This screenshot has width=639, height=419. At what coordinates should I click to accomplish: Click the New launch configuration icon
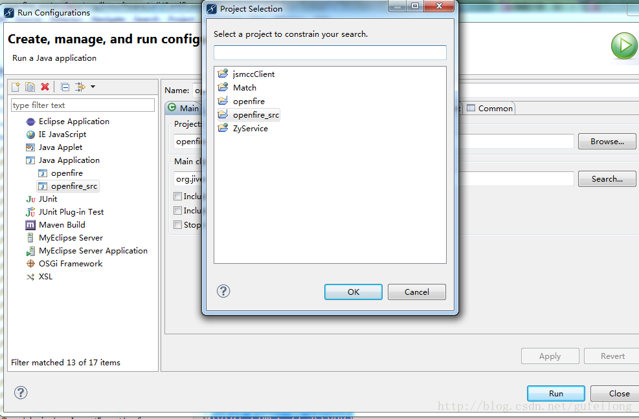tap(16, 87)
